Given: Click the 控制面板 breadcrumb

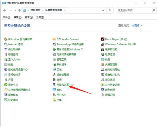Looking at the screenshot, I should click(x=35, y=10).
